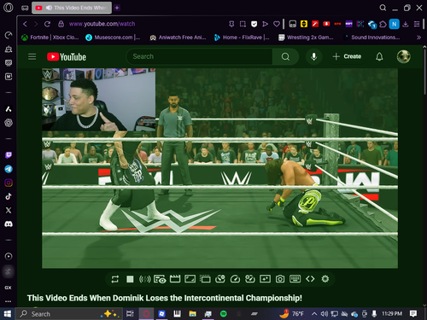Toggle cinema mode clapperboard icon
This screenshot has width=427, height=320.
(175, 279)
